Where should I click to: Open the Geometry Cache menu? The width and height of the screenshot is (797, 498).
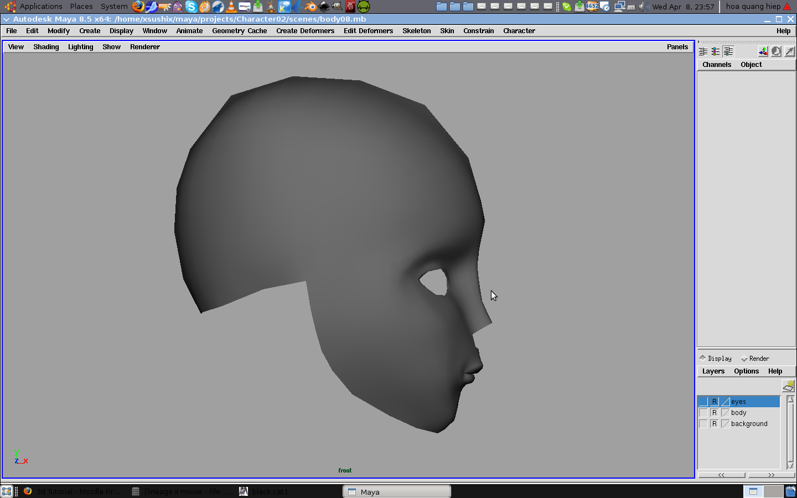240,31
